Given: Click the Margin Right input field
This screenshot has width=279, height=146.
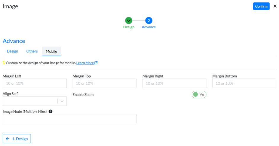Looking at the screenshot, I should pos(174,83).
